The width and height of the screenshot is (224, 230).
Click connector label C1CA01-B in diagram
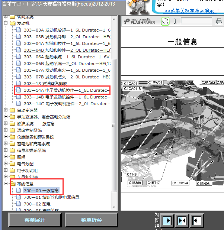click(x=132, y=88)
